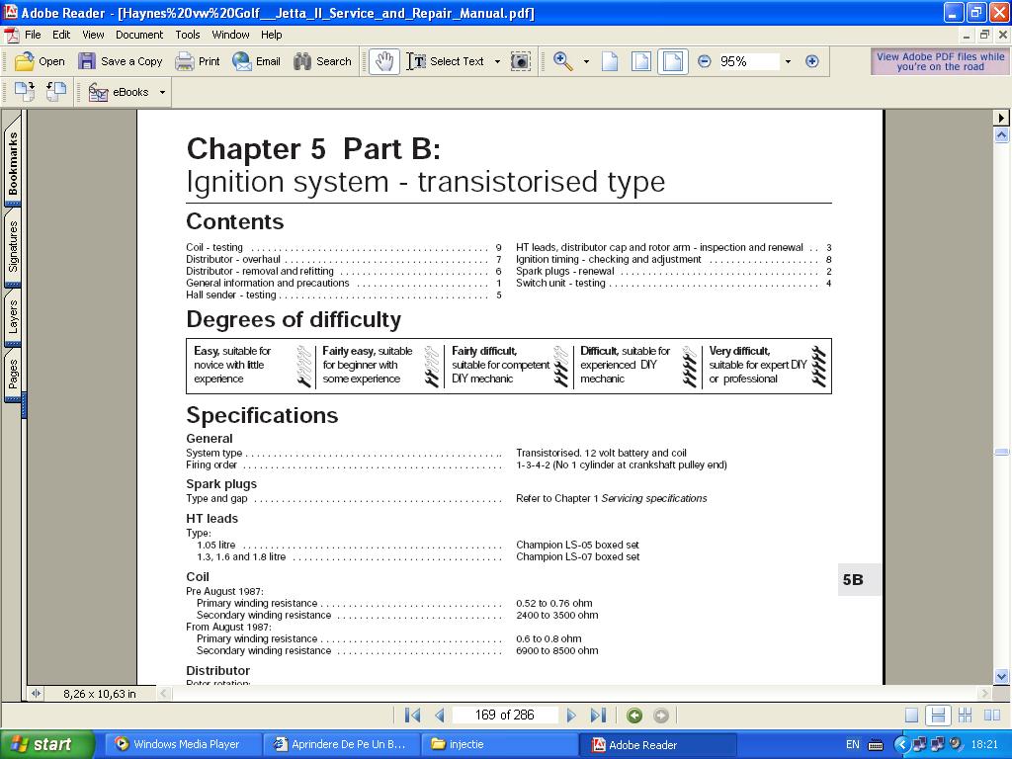1012x759 pixels.
Task: Click the vertical scrollbar thumb
Action: click(1001, 453)
